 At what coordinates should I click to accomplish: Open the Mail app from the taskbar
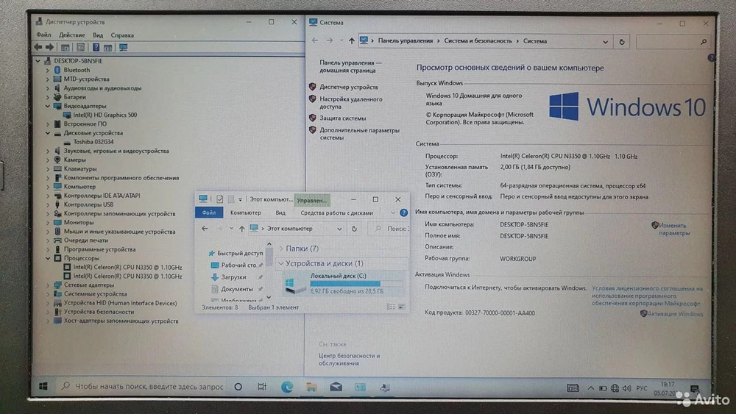pos(336,388)
